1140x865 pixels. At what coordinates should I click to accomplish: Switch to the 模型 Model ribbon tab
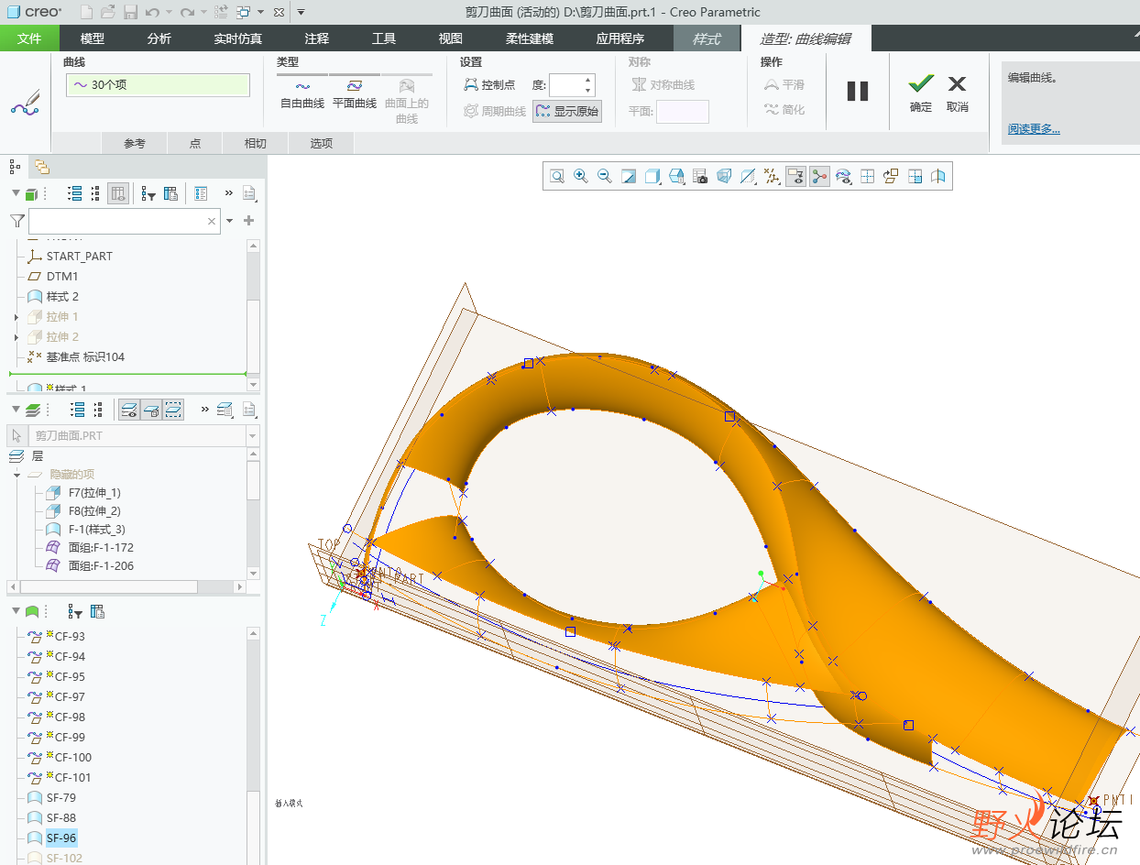coord(93,38)
